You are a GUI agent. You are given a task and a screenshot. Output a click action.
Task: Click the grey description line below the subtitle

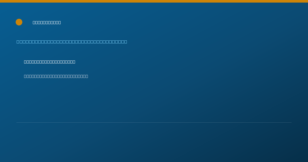[x=56, y=76]
